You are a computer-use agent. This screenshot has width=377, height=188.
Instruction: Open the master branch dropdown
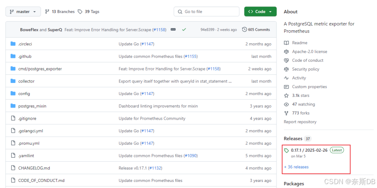click(23, 12)
